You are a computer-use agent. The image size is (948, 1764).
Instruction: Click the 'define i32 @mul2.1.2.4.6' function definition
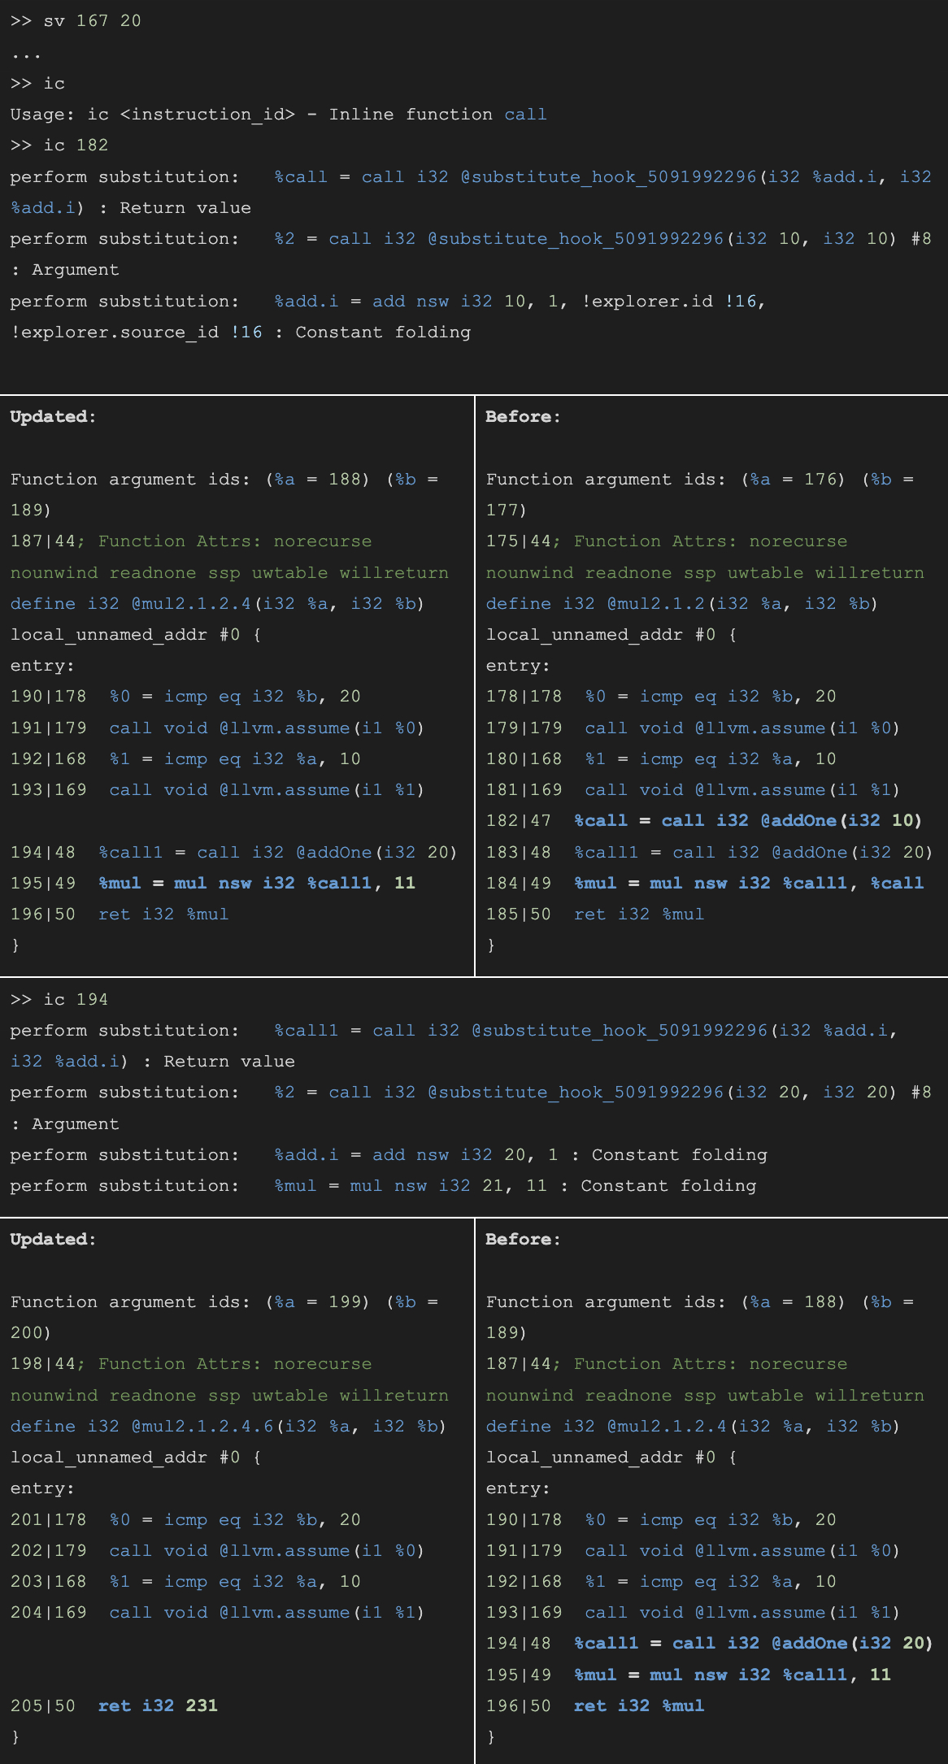coord(228,1426)
